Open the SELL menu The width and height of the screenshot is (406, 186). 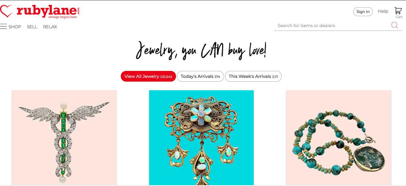[x=32, y=27]
